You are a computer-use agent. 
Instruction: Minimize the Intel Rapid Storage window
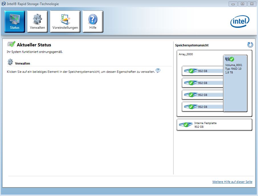point(233,4)
